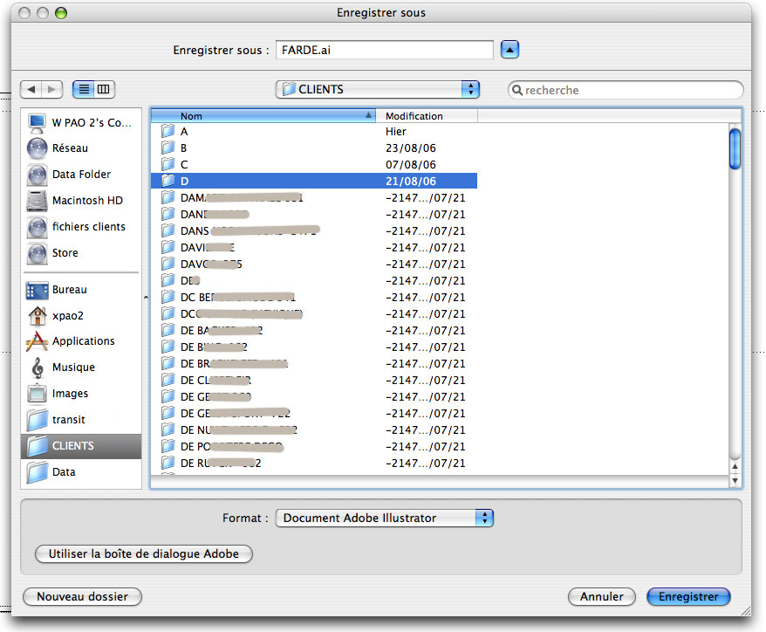Image resolution: width=766 pixels, height=632 pixels.
Task: Select the folder starting with DC BE
Action: (314, 297)
